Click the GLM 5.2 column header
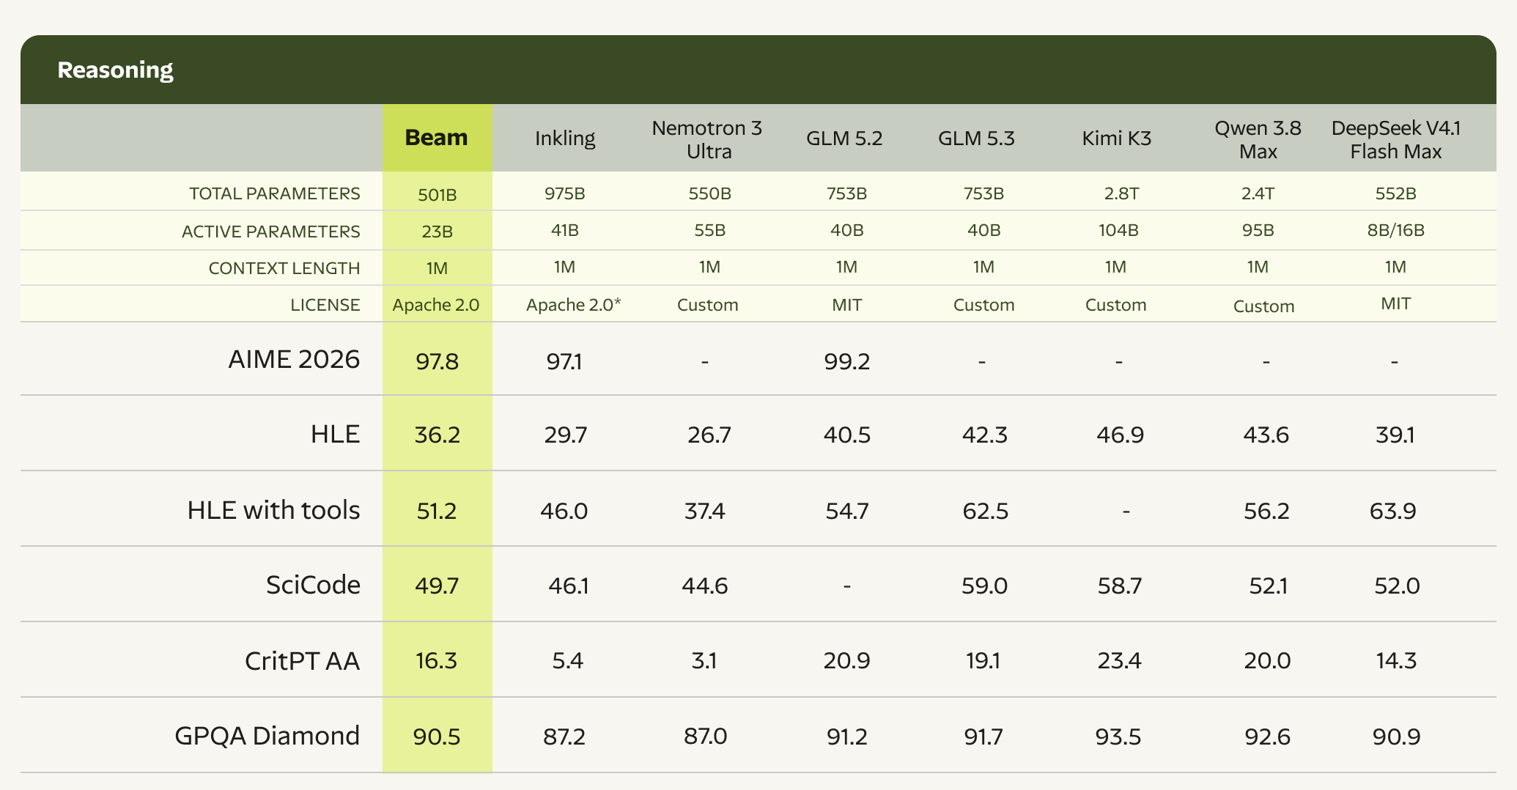The image size is (1517, 790). [x=844, y=138]
